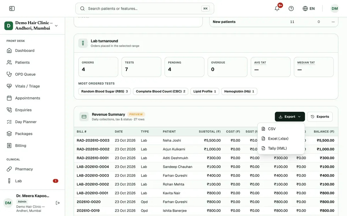Click the Overdue stat card

[227, 67]
